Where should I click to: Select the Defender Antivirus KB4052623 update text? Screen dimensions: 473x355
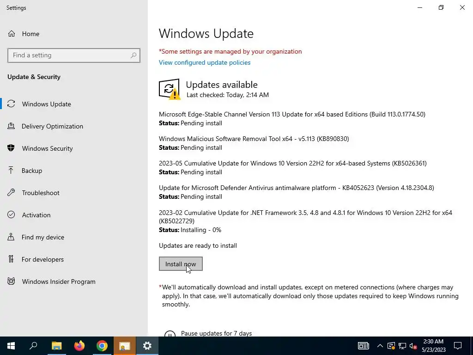(x=296, y=188)
